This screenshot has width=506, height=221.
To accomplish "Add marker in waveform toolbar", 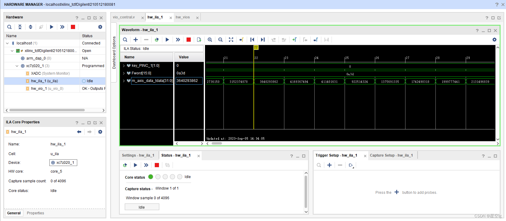I will click(294, 40).
